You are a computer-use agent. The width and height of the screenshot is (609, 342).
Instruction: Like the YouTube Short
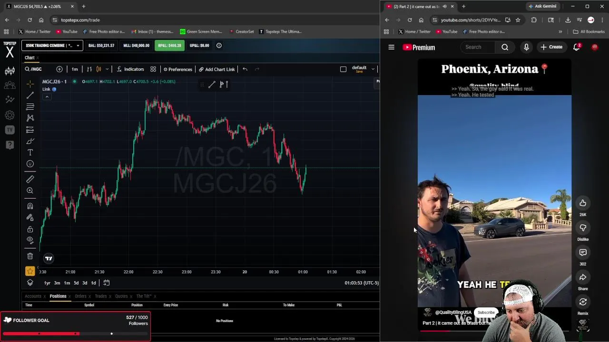(583, 203)
